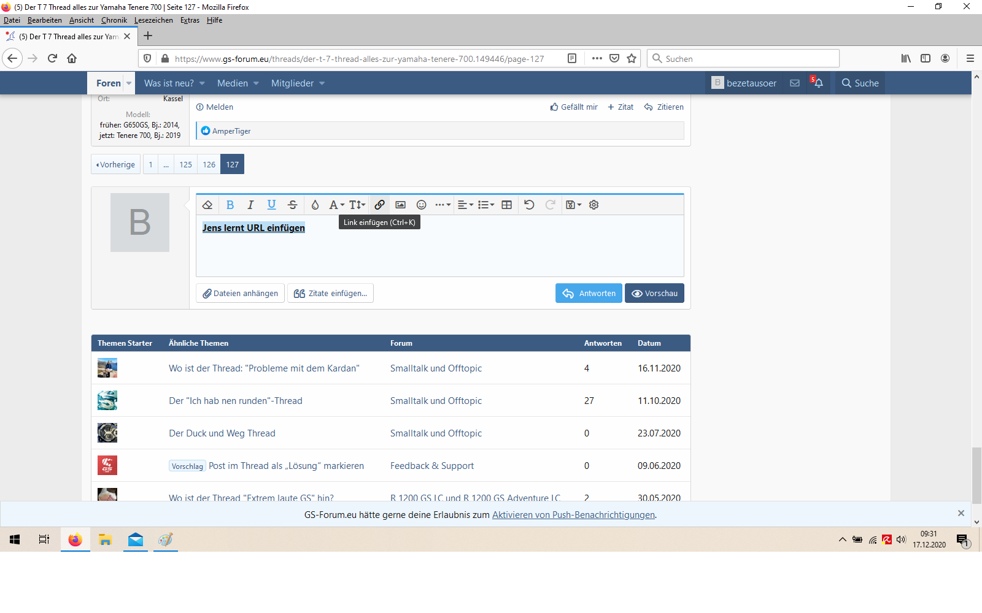Click the browser back arrow
982x613 pixels.
click(12, 58)
